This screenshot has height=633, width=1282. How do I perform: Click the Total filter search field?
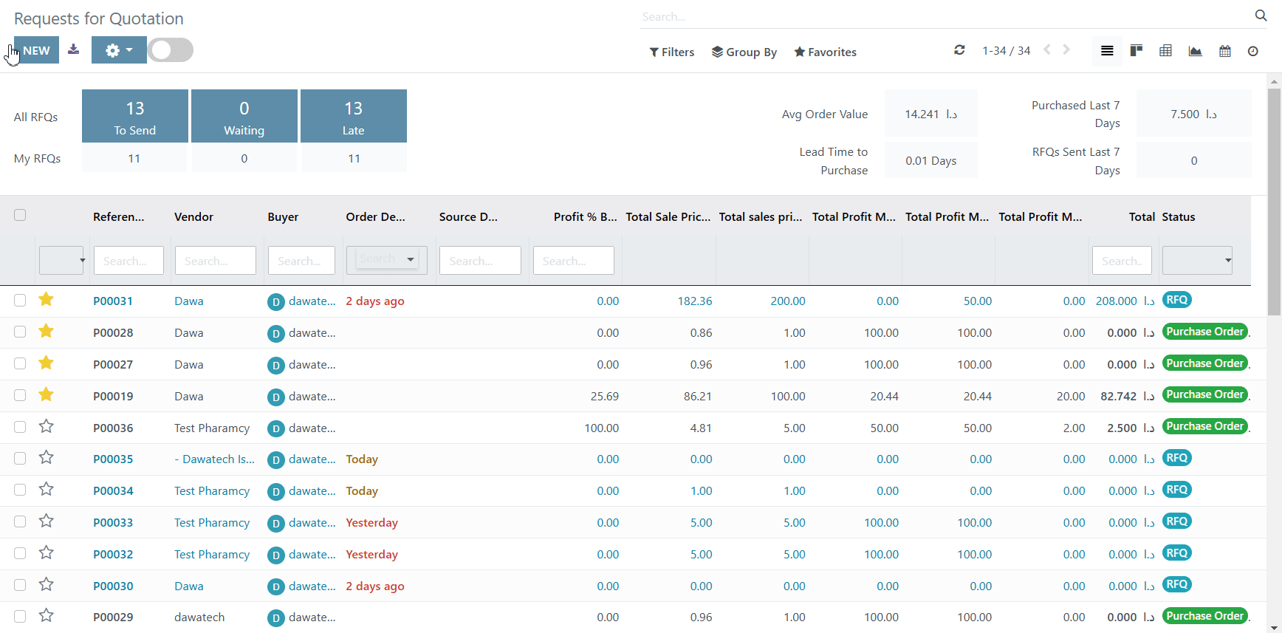pyautogui.click(x=1122, y=261)
